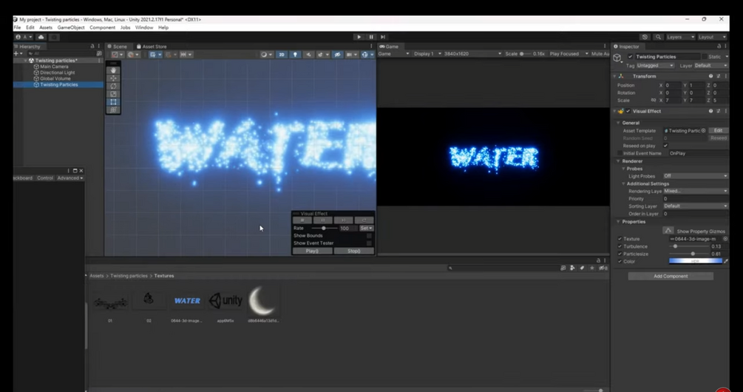This screenshot has height=392, width=743.
Task: Click the Add Component button
Action: pos(671,277)
